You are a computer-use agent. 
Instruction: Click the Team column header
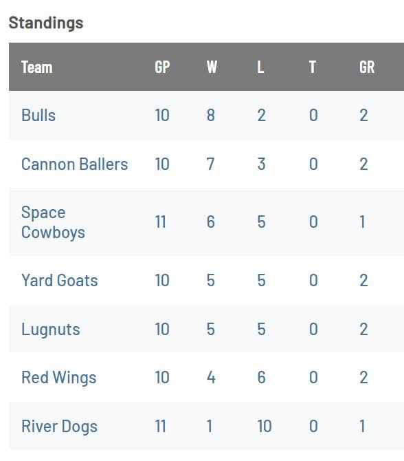[37, 67]
